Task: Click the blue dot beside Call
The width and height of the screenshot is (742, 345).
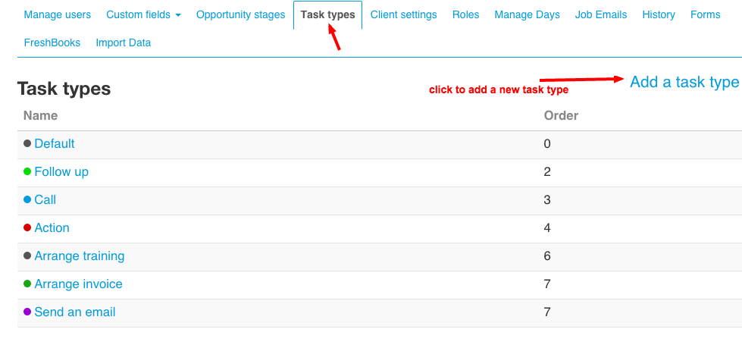Action: click(27, 200)
